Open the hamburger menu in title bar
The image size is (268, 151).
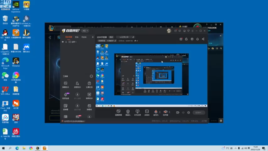pos(192,31)
